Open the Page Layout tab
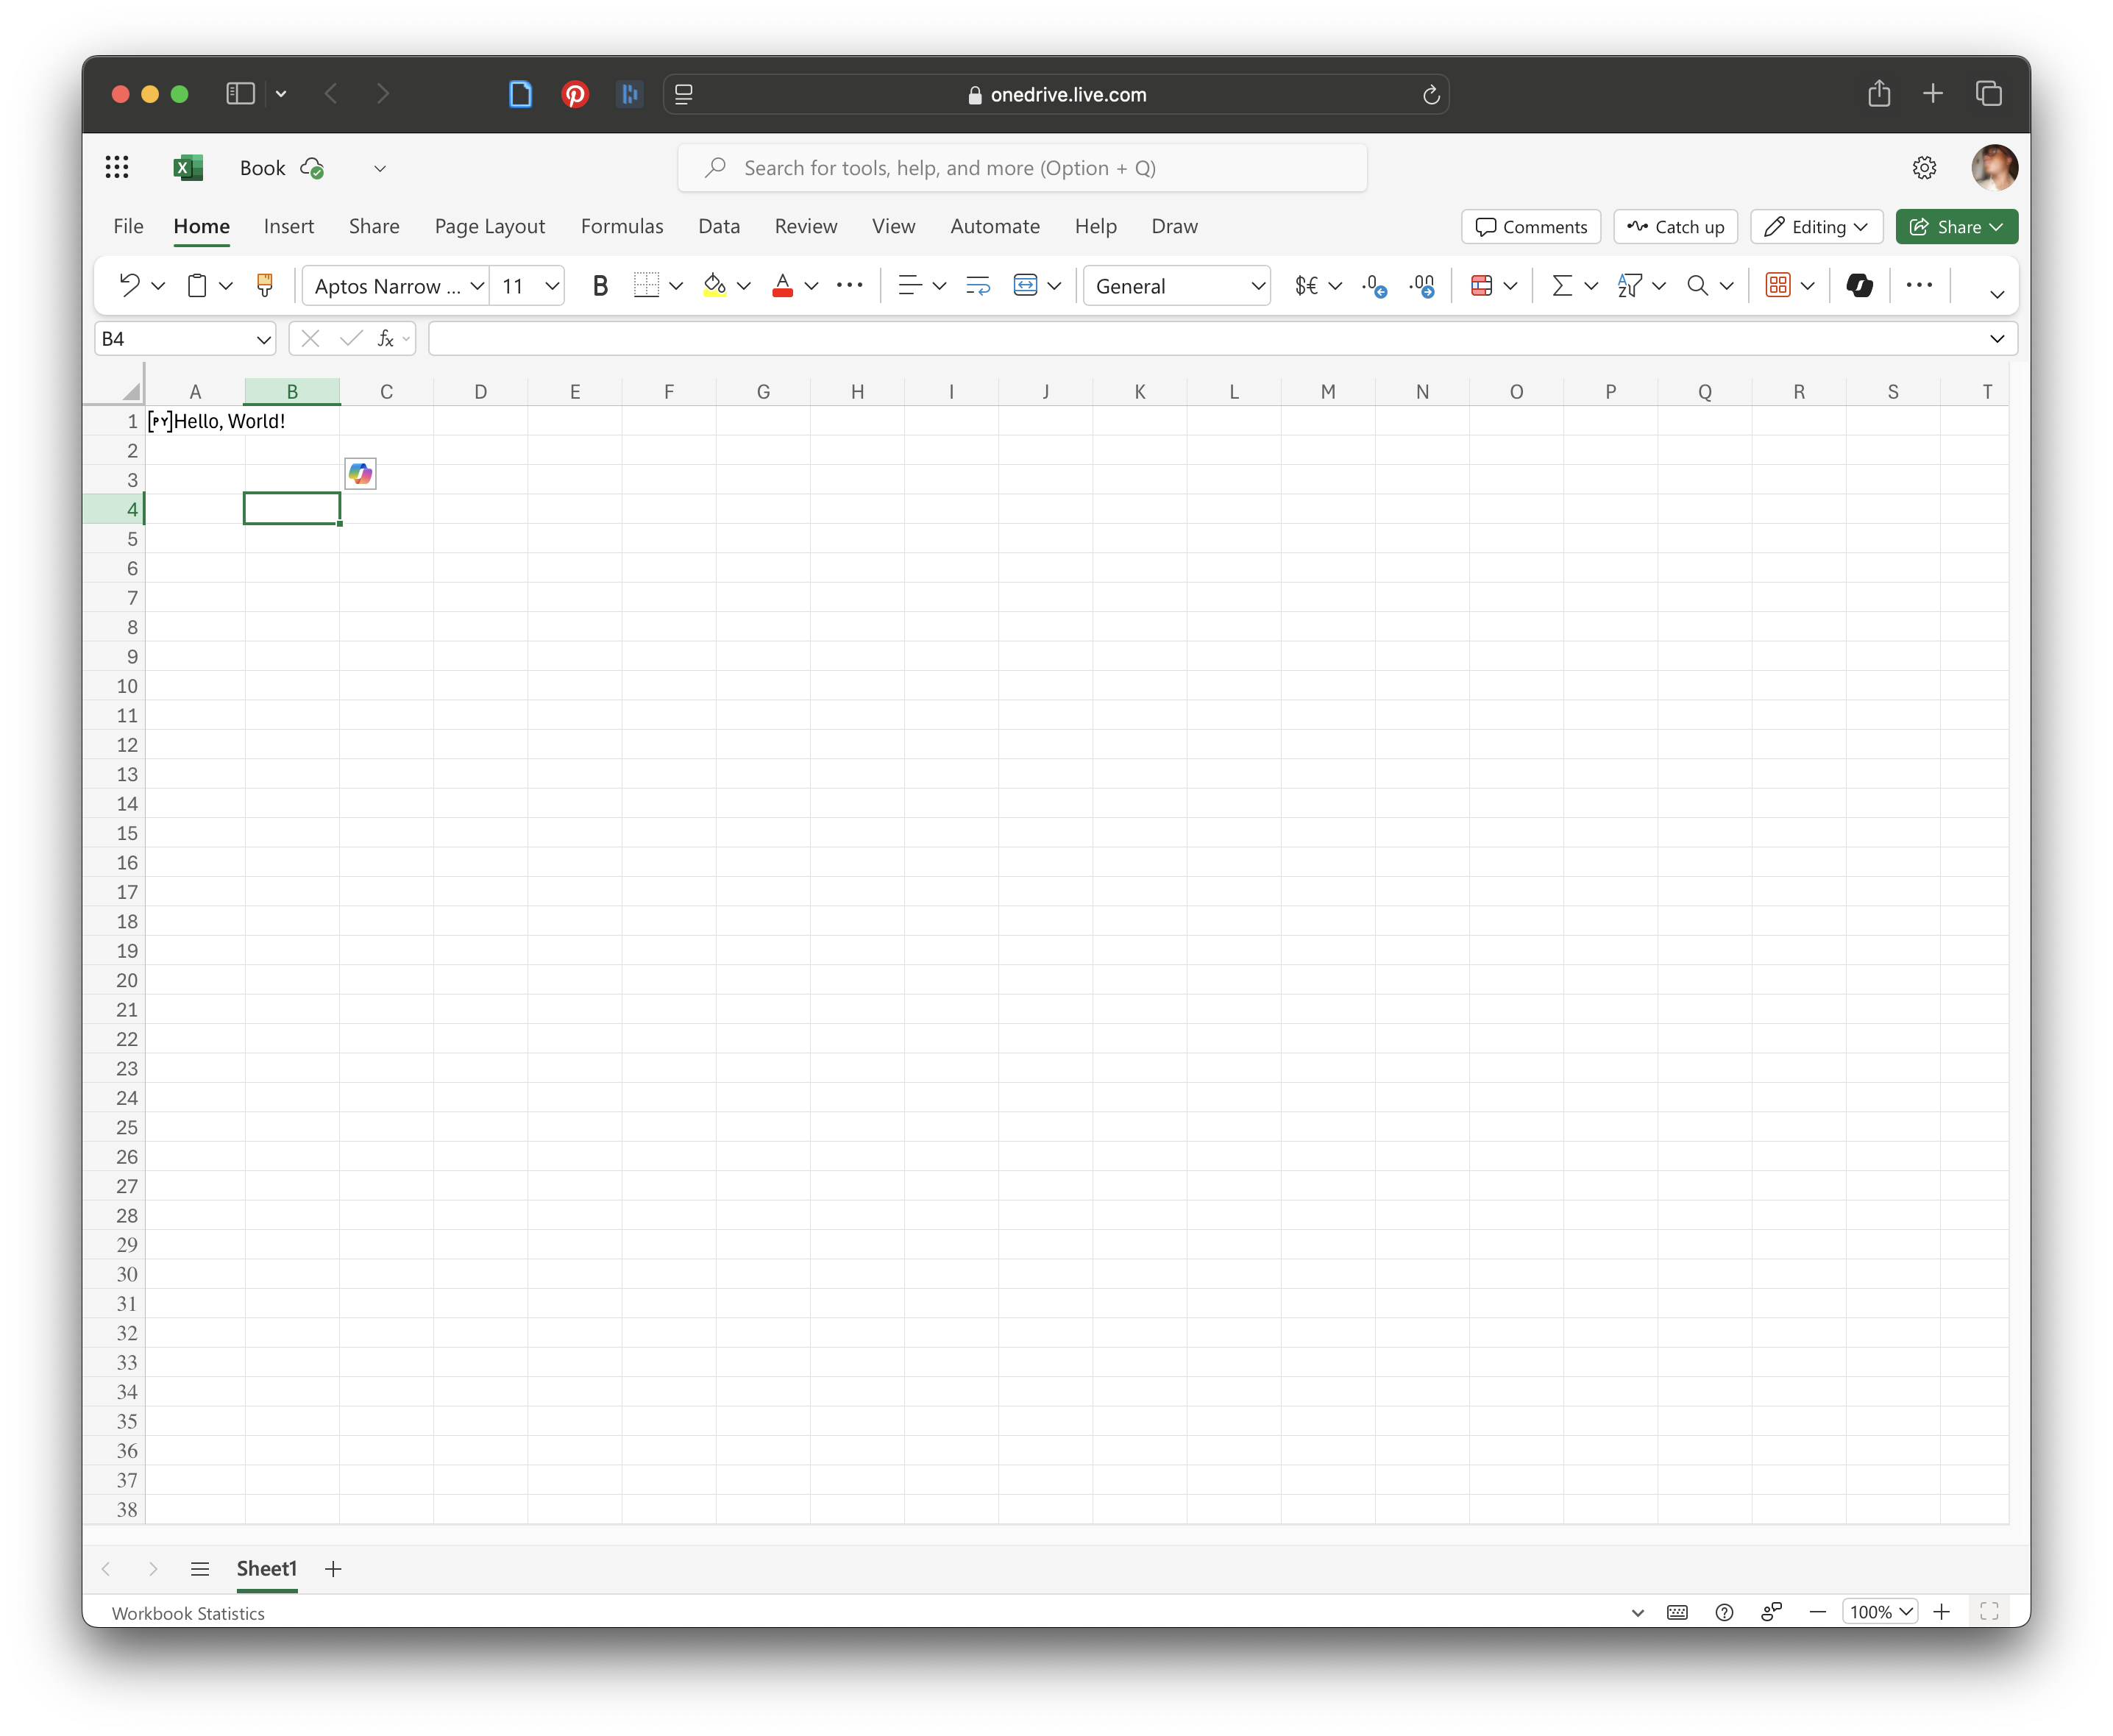The height and width of the screenshot is (1736, 2113). click(x=489, y=227)
